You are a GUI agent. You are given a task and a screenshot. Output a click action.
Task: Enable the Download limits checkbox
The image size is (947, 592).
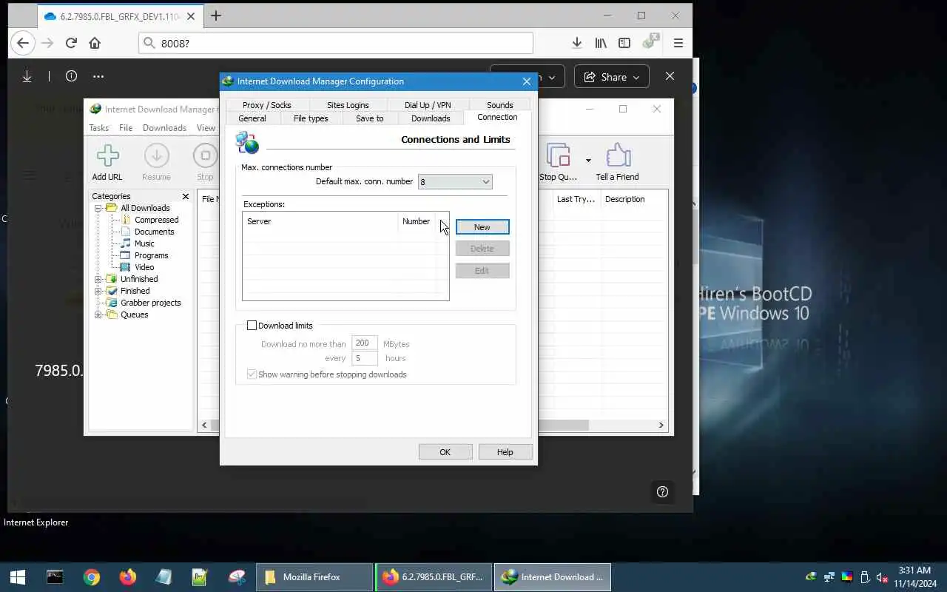(x=252, y=326)
